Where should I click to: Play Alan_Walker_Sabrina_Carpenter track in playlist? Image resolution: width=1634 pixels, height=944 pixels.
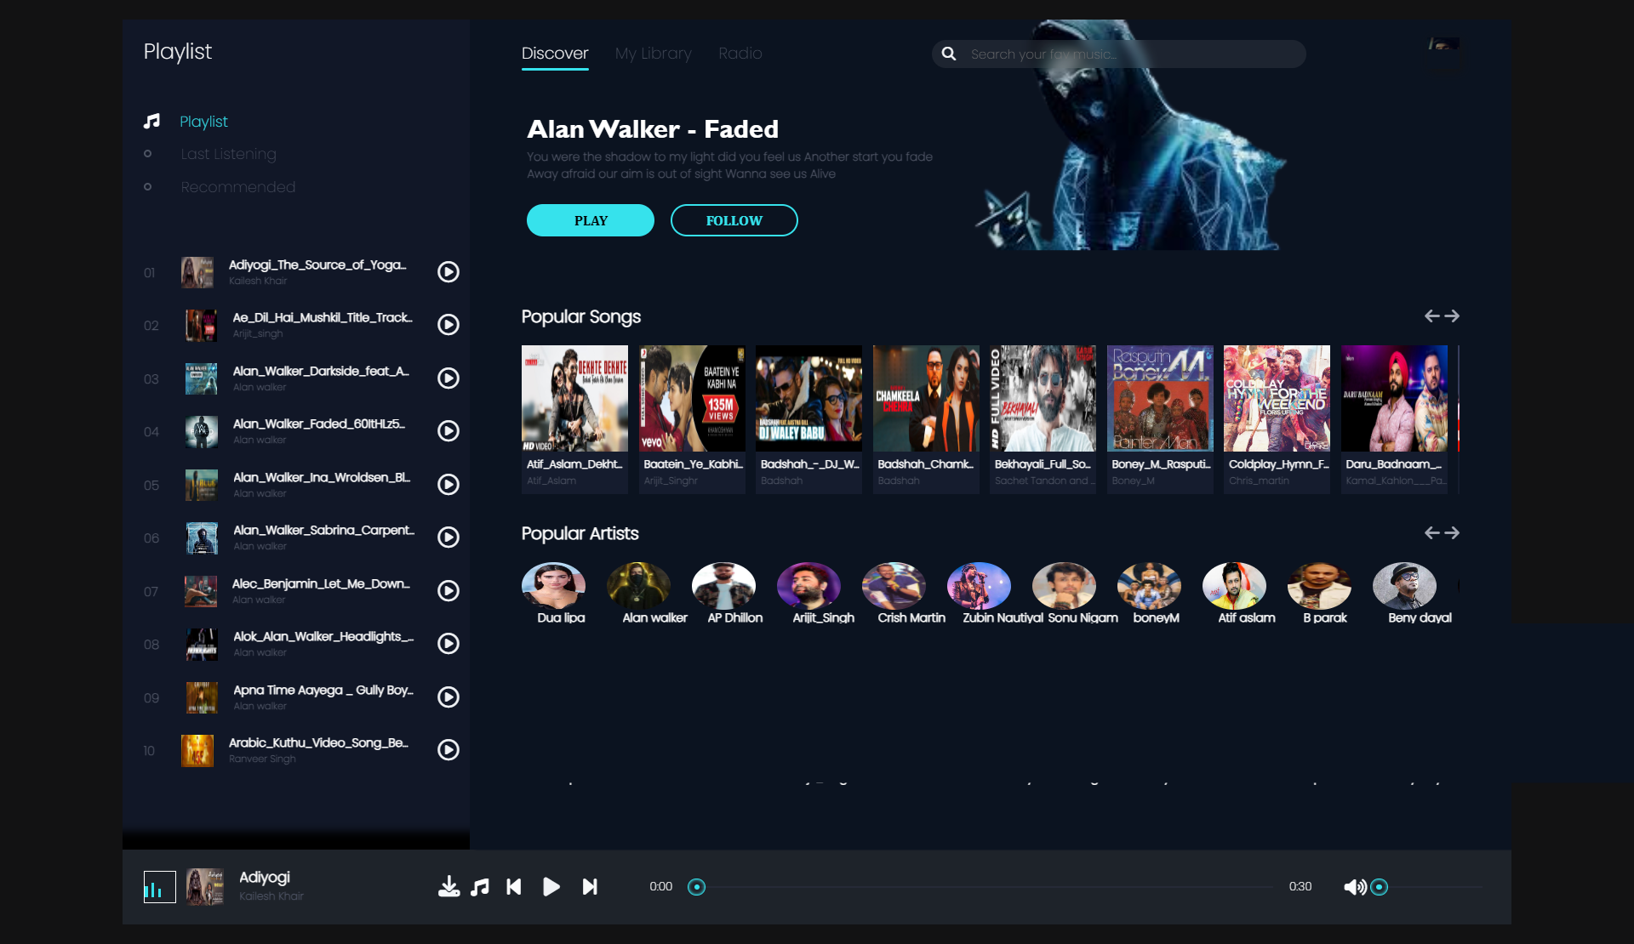pos(448,537)
